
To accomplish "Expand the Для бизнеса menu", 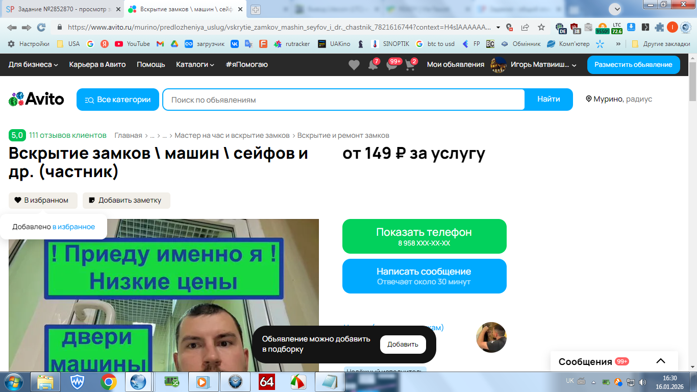I will [33, 64].
